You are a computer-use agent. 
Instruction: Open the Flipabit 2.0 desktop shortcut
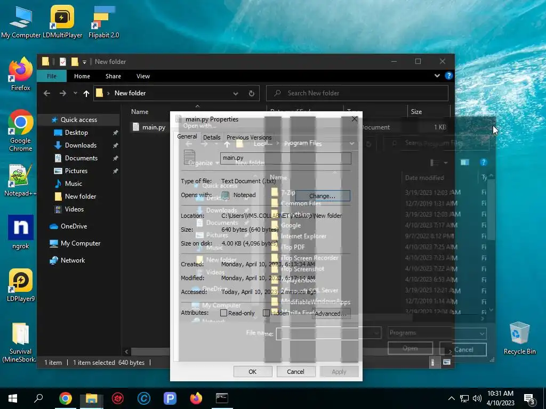103,21
